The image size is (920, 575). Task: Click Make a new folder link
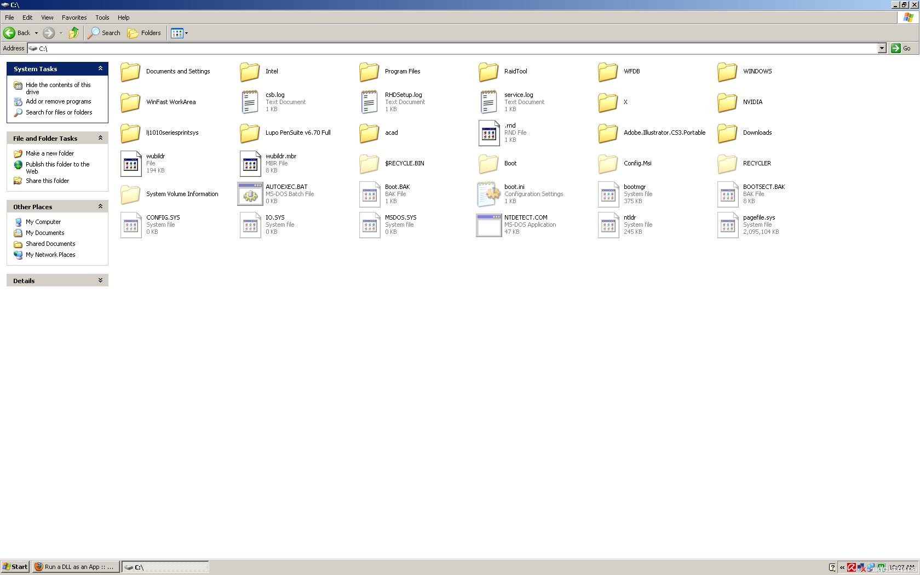(x=50, y=153)
